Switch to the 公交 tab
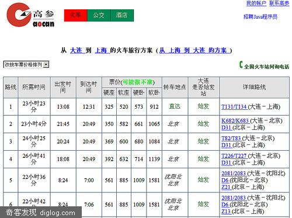 99,15
